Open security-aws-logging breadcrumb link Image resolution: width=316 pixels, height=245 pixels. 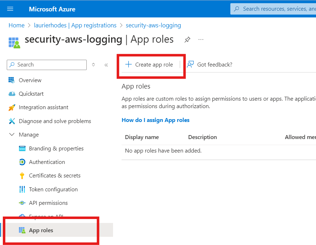click(x=153, y=25)
